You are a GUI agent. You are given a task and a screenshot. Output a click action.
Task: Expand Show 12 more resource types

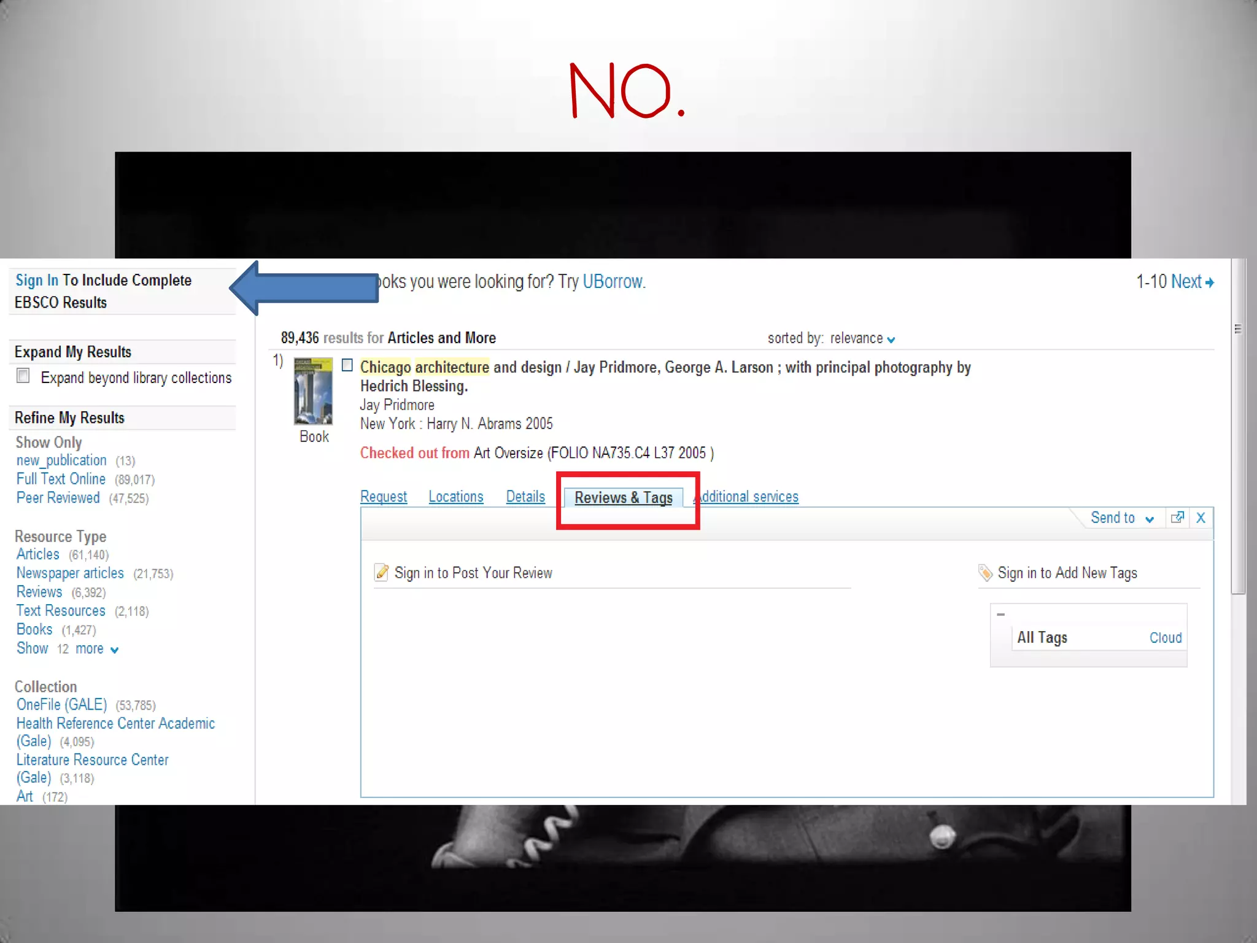pos(66,648)
